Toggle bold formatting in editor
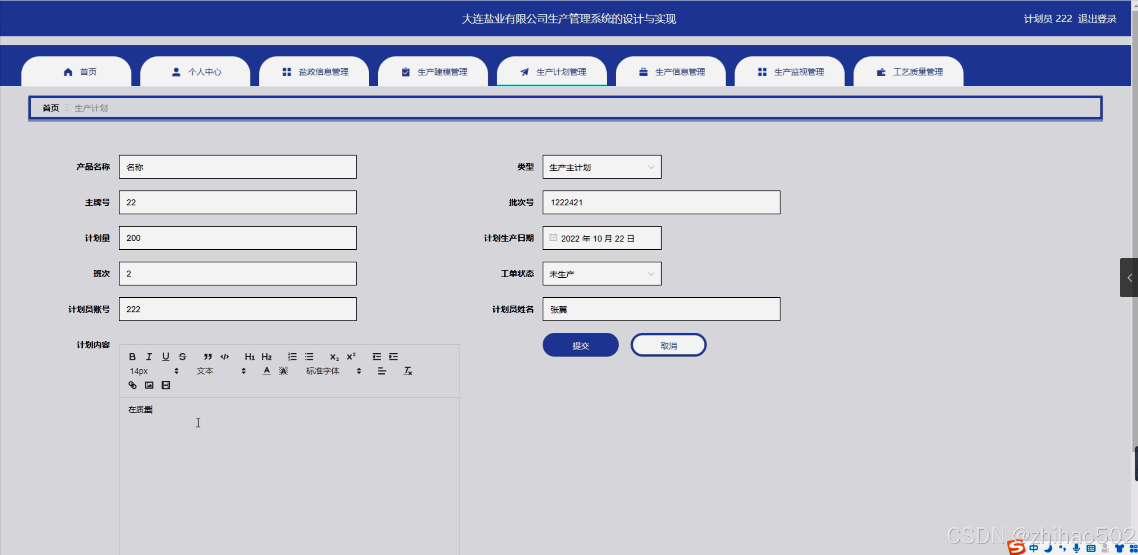Image resolution: width=1138 pixels, height=555 pixels. point(132,356)
